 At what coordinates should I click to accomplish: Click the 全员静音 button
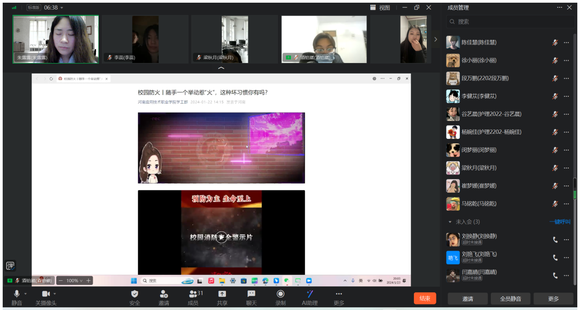(x=510, y=299)
